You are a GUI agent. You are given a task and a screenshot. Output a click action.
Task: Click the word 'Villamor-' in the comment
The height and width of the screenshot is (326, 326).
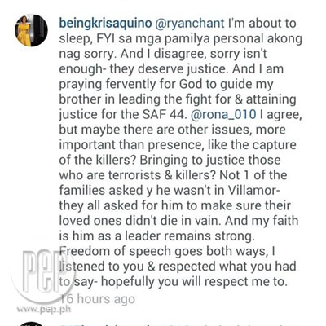253,191
